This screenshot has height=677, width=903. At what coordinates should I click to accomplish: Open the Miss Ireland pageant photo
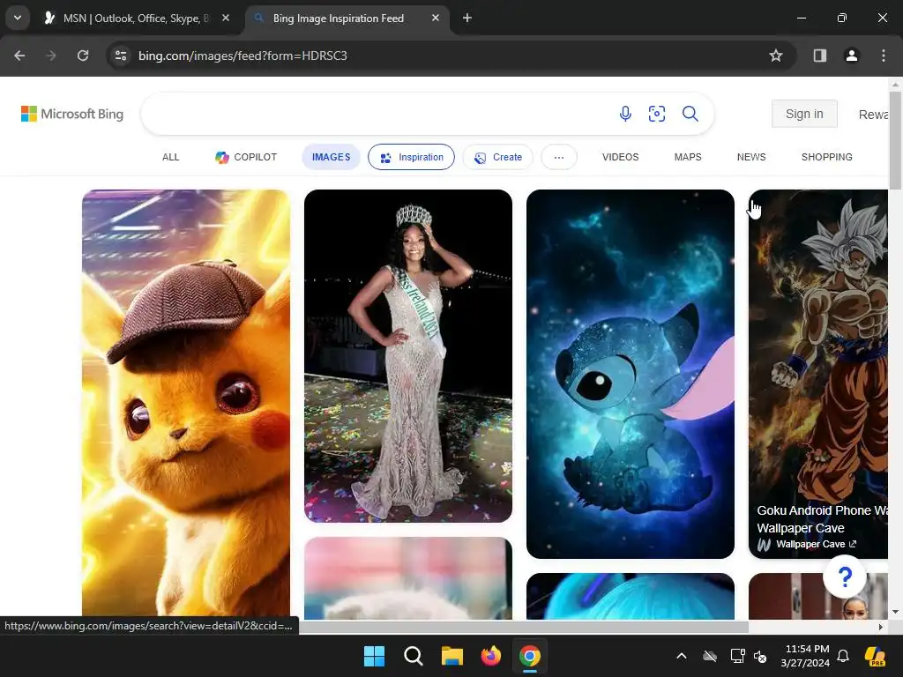click(407, 356)
